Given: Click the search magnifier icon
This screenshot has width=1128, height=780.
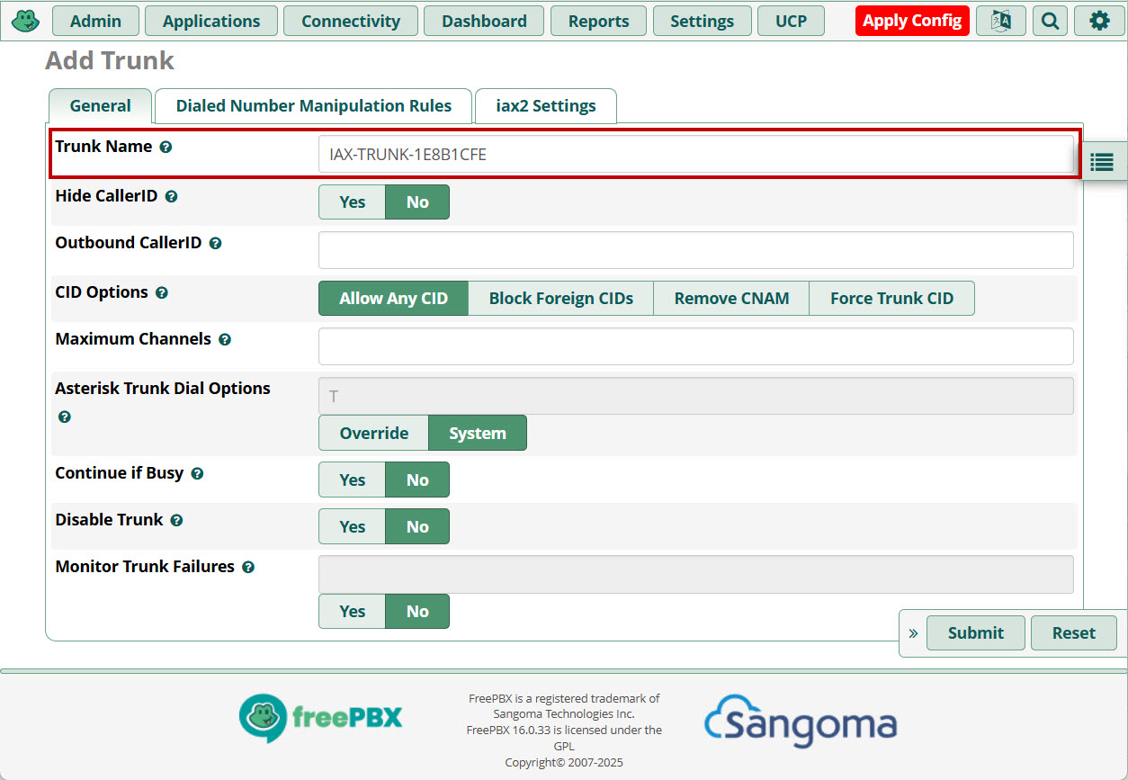Looking at the screenshot, I should [1050, 21].
